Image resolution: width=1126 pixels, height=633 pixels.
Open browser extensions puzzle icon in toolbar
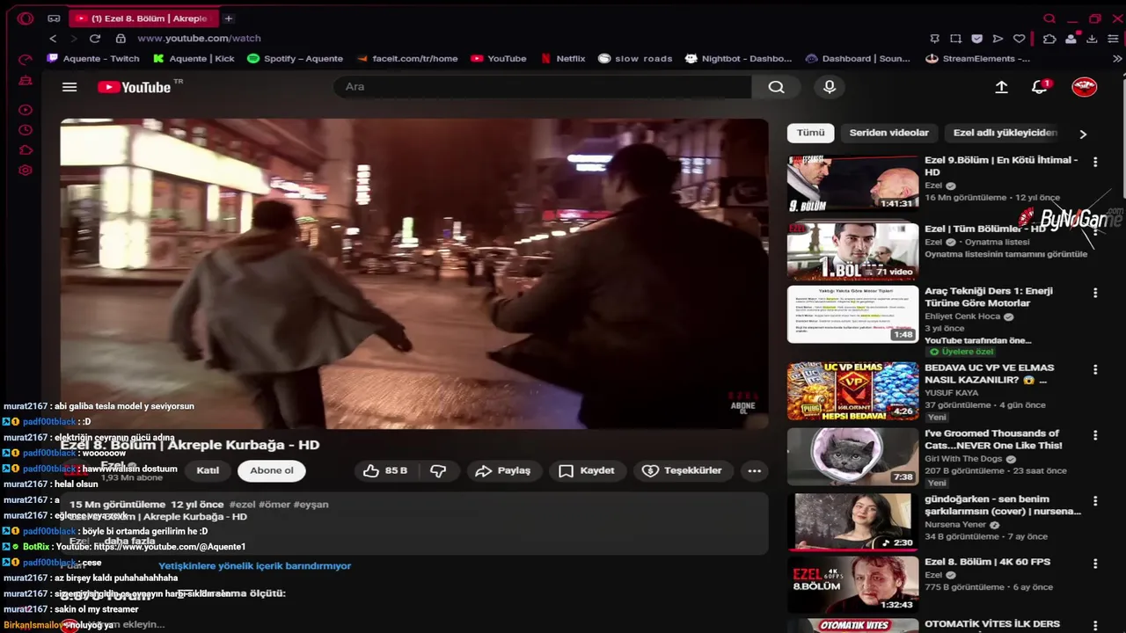1049,39
